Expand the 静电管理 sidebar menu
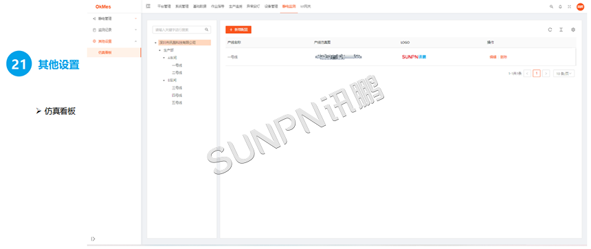The width and height of the screenshot is (591, 249). point(114,19)
